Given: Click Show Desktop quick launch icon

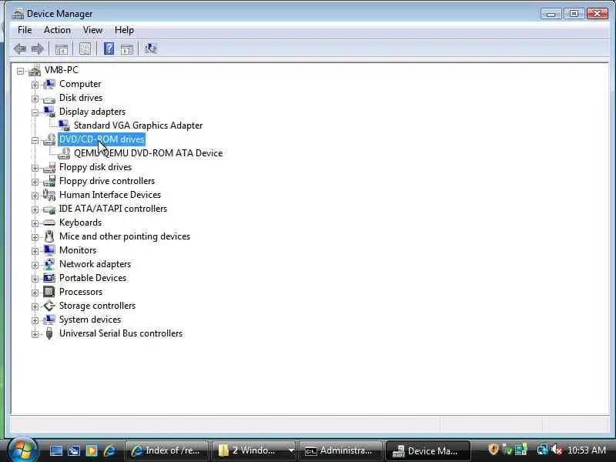Looking at the screenshot, I should 55,450.
